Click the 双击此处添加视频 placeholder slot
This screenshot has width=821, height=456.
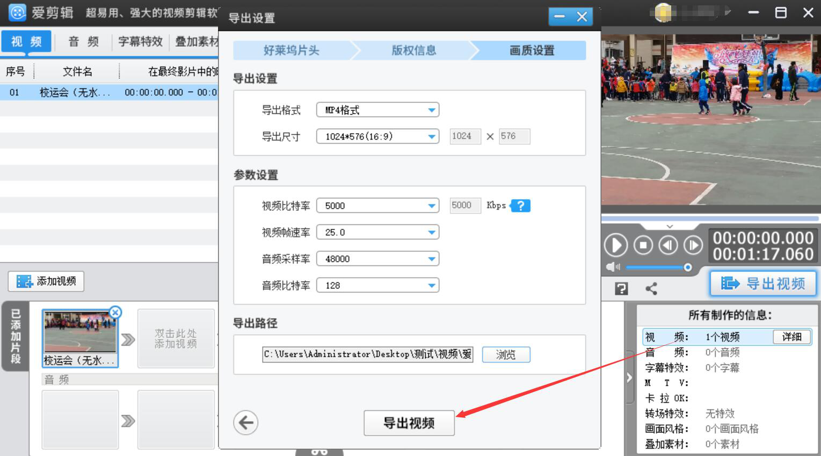tap(176, 339)
